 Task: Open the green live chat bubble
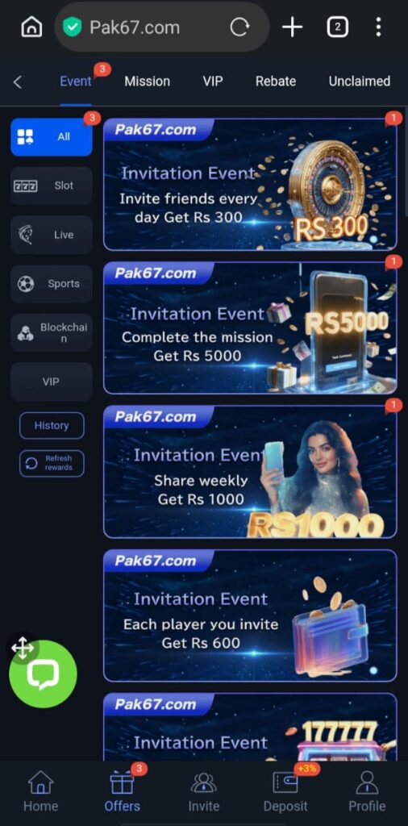[44, 674]
